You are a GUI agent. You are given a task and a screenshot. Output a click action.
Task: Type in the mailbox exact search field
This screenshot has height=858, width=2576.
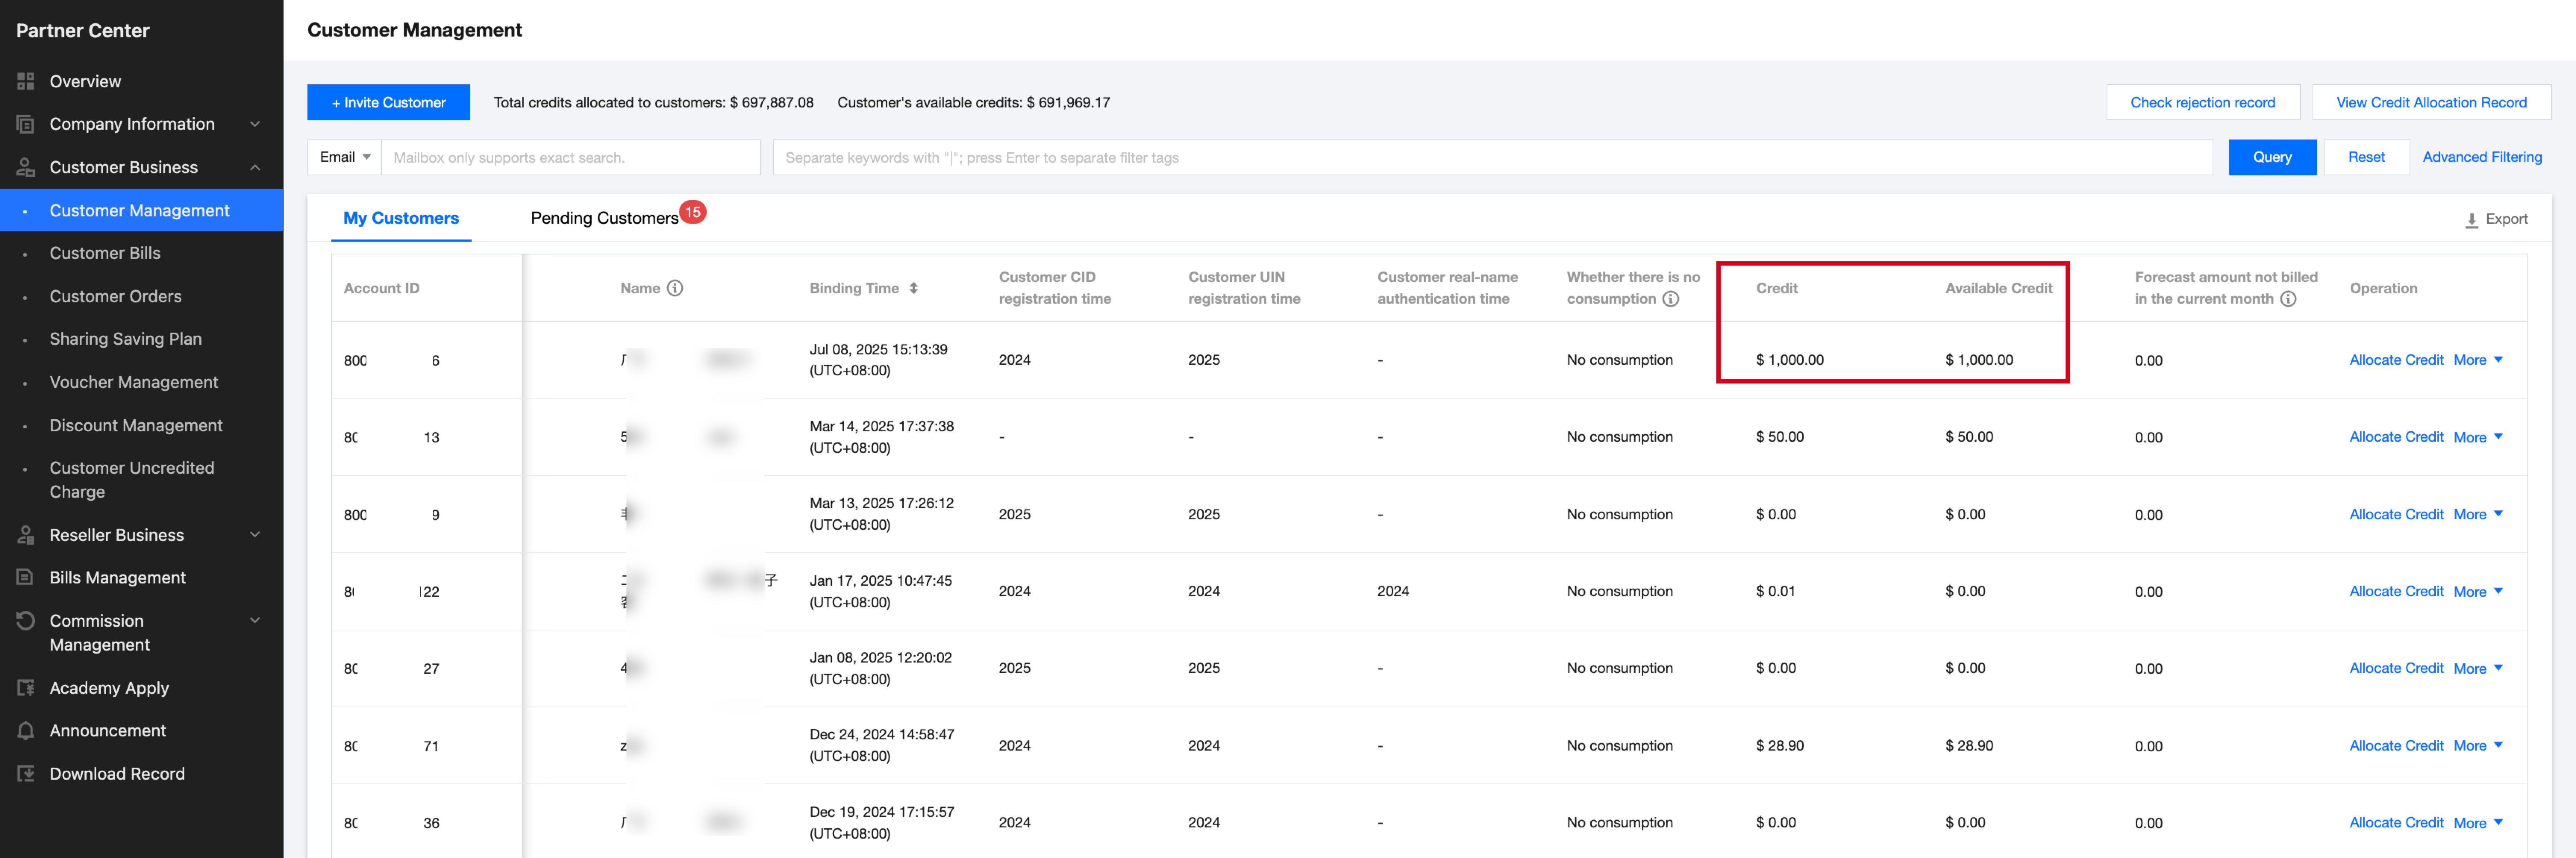click(570, 157)
